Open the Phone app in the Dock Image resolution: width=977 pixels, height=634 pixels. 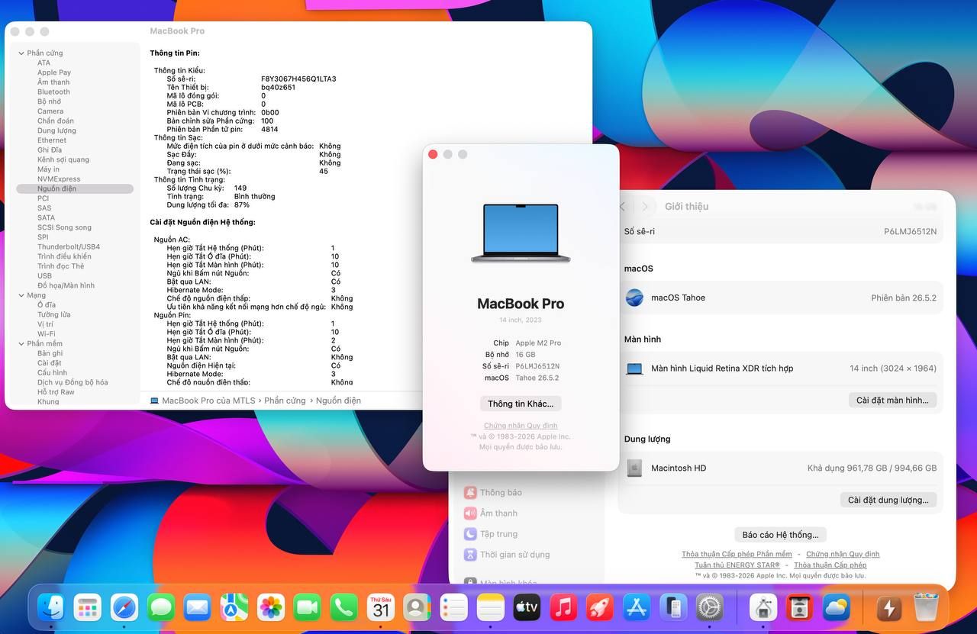coord(344,607)
